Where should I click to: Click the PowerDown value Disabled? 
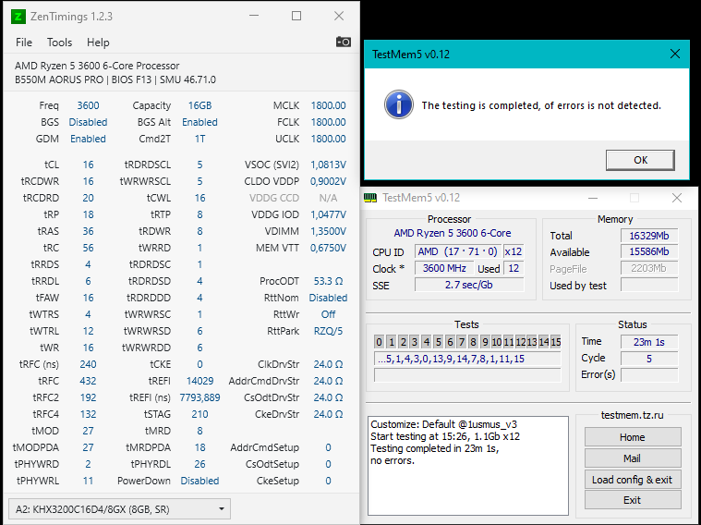(199, 481)
